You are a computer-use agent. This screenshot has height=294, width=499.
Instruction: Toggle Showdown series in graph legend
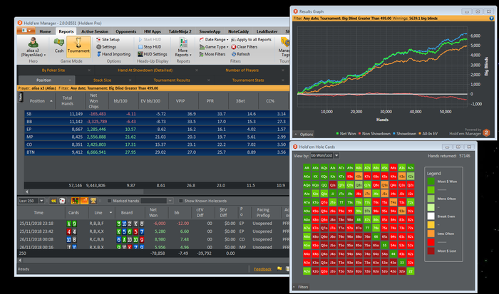click(404, 134)
